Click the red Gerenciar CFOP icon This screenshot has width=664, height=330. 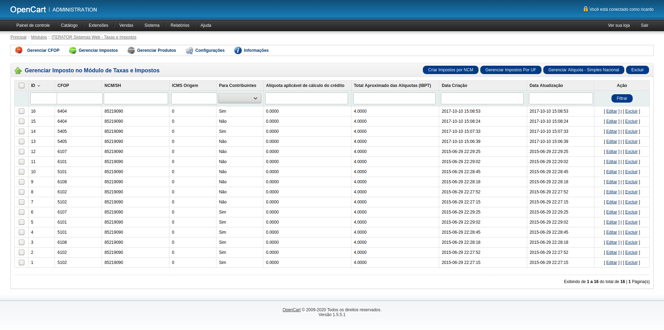19,50
